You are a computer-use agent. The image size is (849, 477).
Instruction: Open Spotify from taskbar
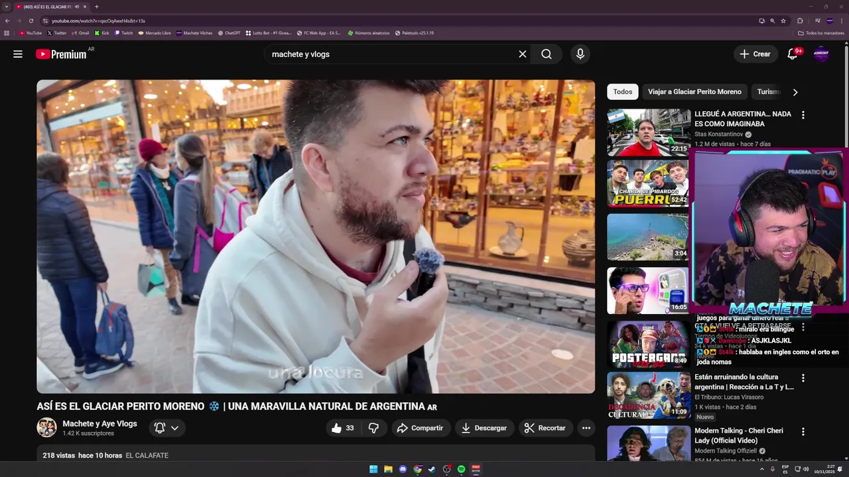461,469
